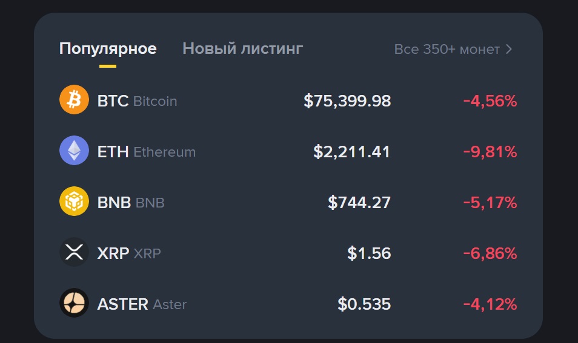Click the Bitcoin coin icon
The image size is (578, 343).
coord(74,100)
